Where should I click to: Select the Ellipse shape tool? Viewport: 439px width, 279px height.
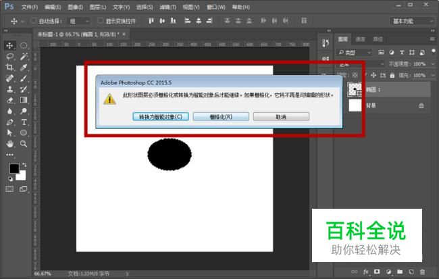24,132
